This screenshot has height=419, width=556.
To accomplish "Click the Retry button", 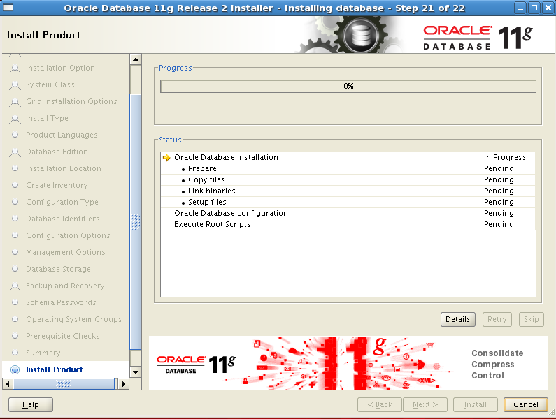I will click(497, 319).
